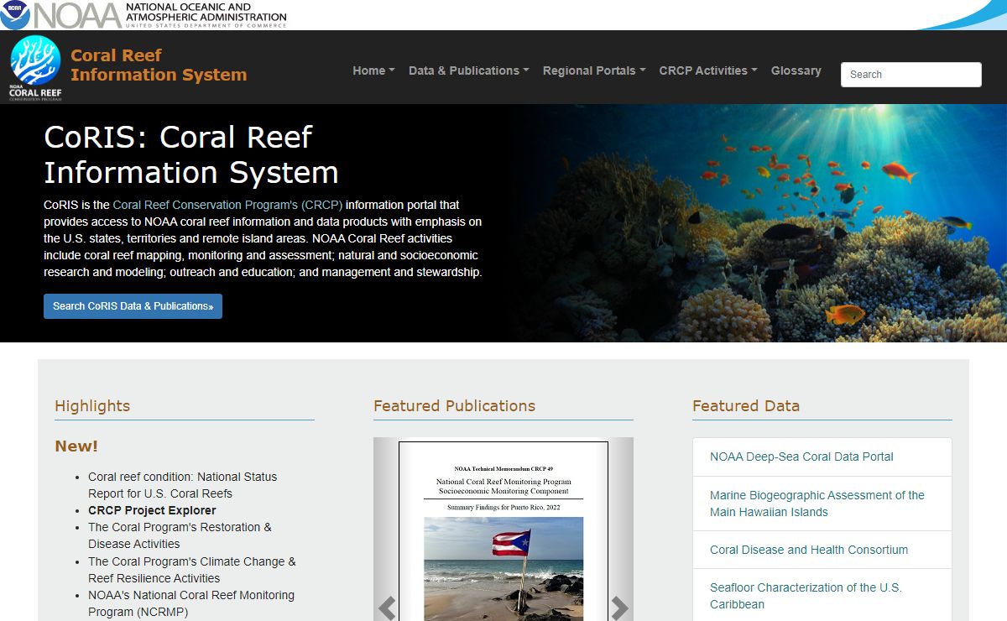Click the Coral Reef Information System title
1007x621 pixels.
tap(159, 65)
